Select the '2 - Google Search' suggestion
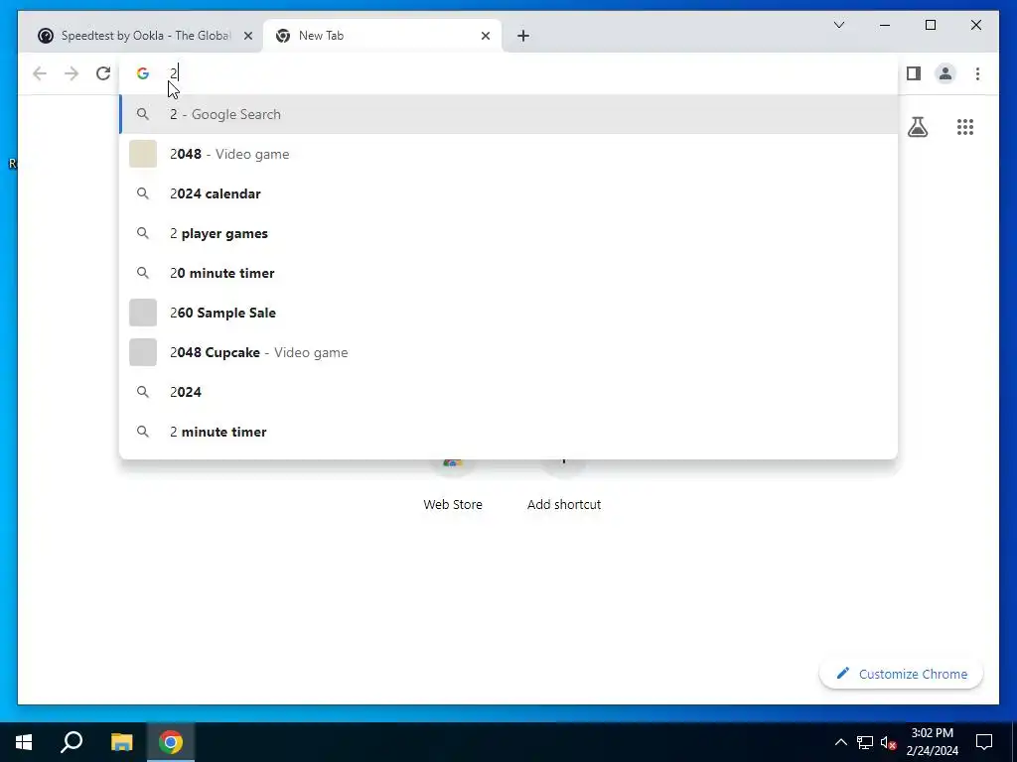Viewport: 1017px width, 762px height. (509, 114)
